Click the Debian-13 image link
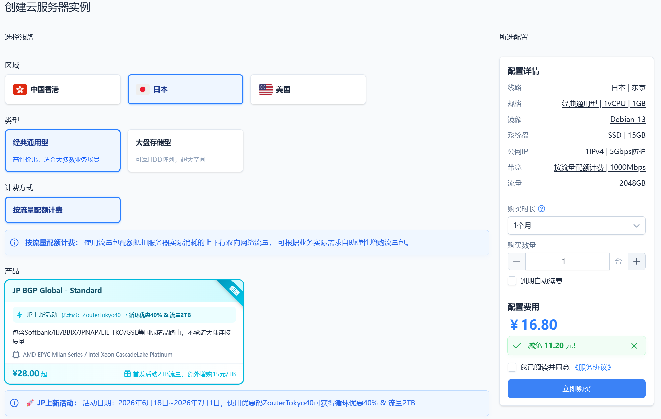 (628, 120)
